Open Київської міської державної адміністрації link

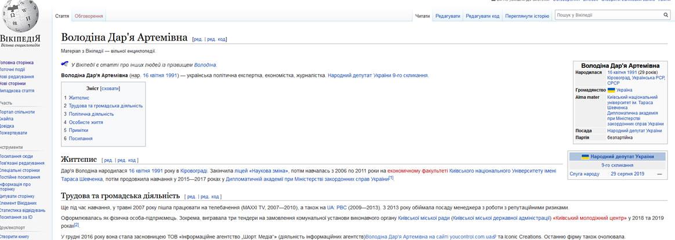click(501, 218)
